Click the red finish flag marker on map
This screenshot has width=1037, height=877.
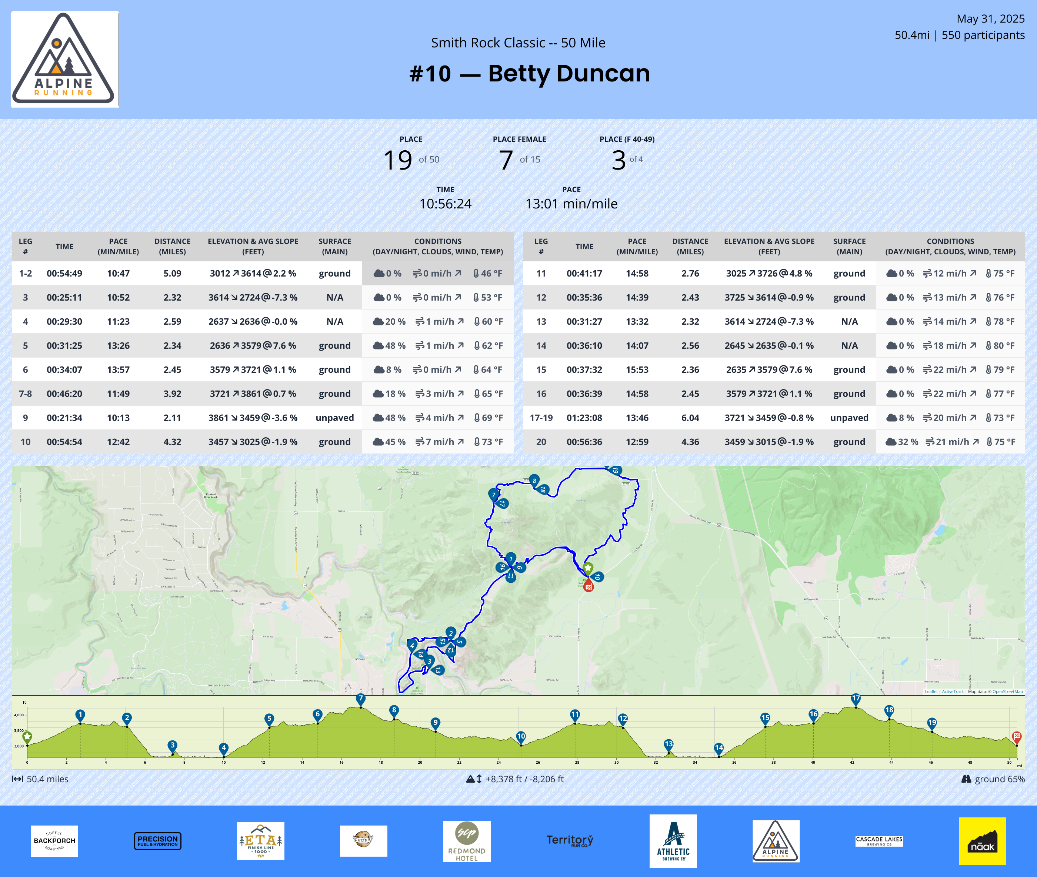click(x=588, y=586)
